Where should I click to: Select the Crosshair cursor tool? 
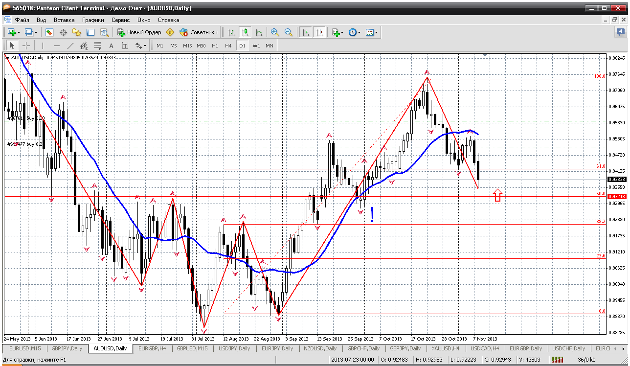26,46
